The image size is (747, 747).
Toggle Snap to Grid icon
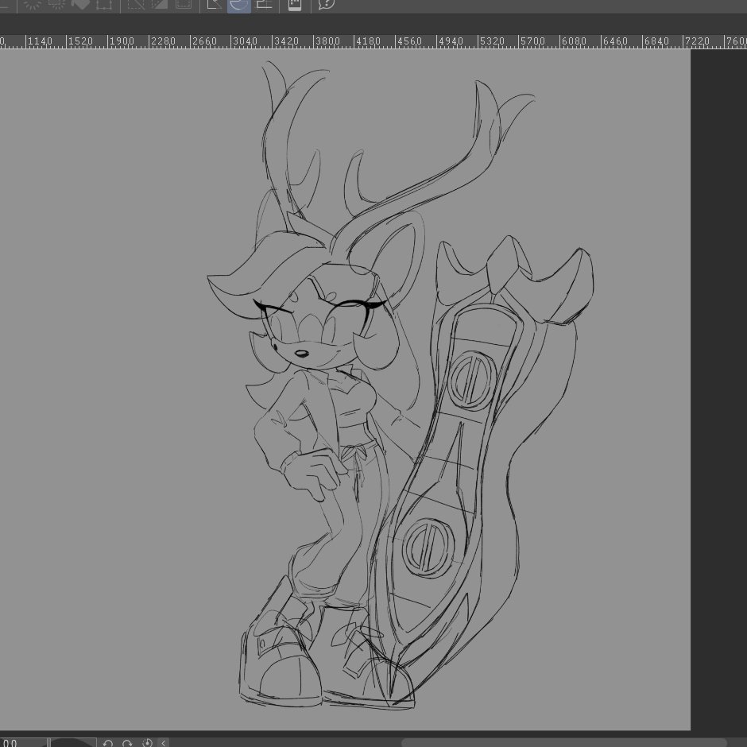pyautogui.click(x=264, y=5)
